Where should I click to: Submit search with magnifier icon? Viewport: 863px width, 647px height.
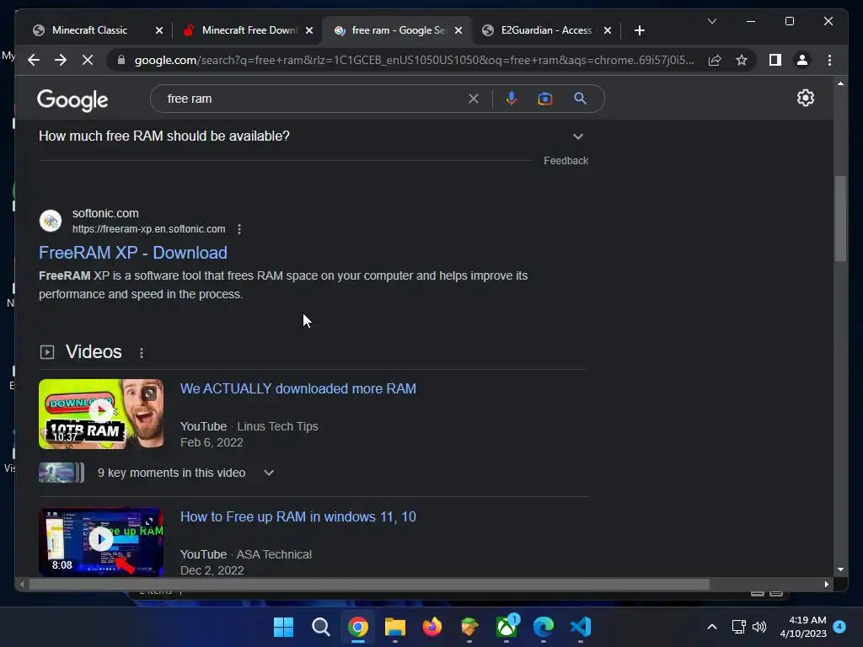[x=580, y=99]
